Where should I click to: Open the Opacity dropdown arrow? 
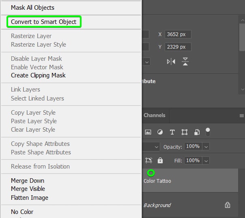(x=206, y=147)
